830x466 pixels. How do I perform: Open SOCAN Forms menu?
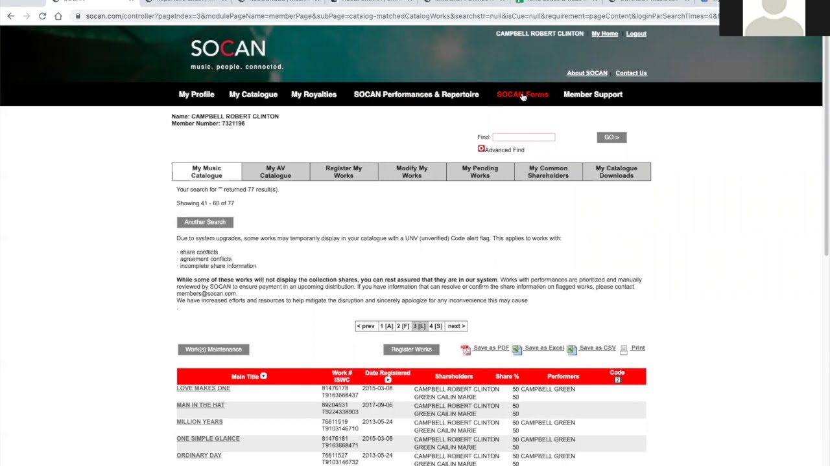click(x=523, y=94)
